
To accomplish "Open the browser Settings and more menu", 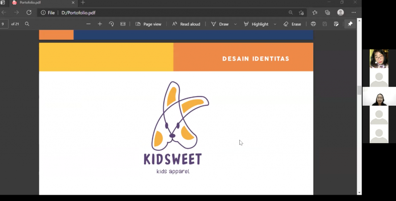I will click(x=353, y=12).
